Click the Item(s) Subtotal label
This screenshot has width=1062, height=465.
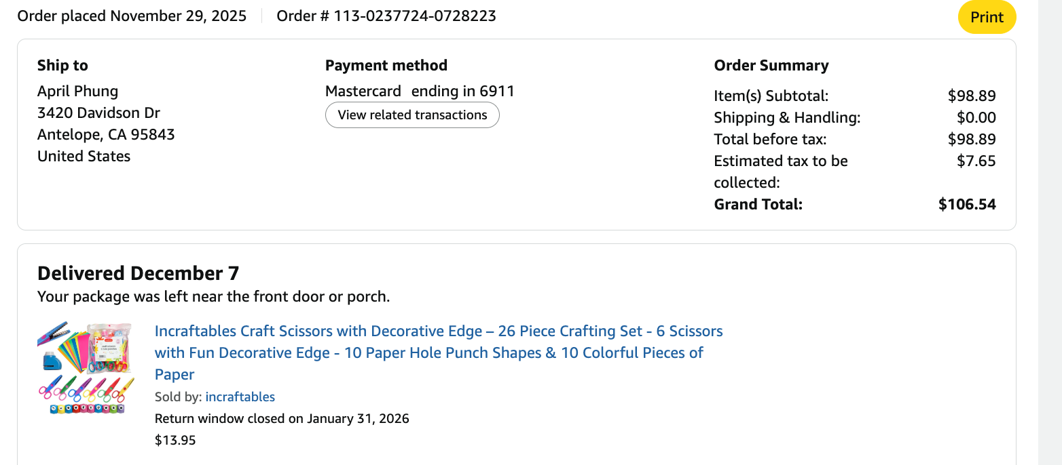(771, 96)
